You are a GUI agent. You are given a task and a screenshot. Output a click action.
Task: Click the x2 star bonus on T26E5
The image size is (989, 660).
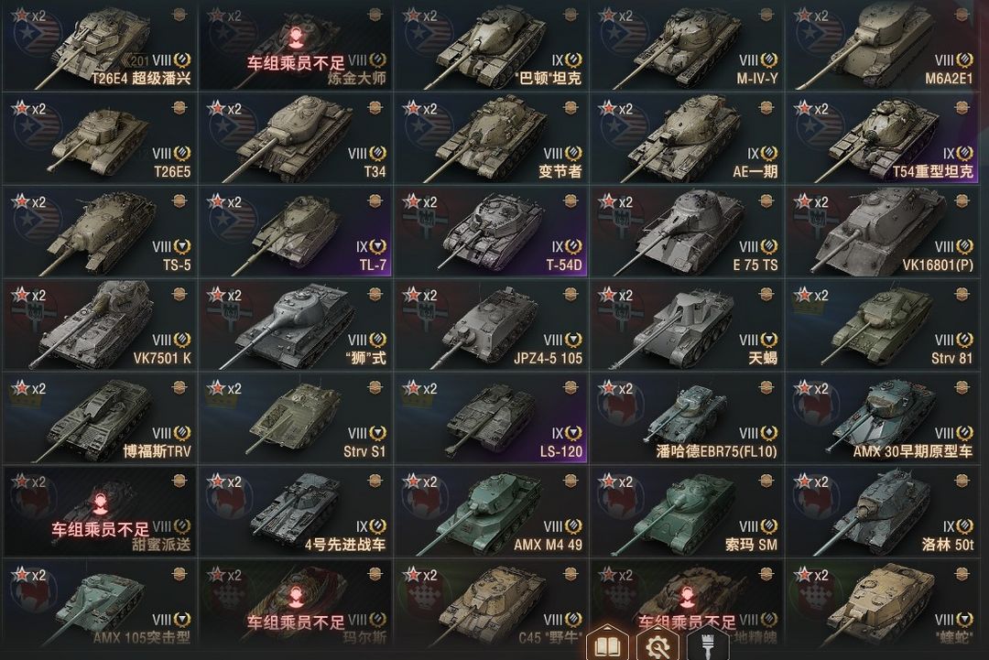click(29, 108)
